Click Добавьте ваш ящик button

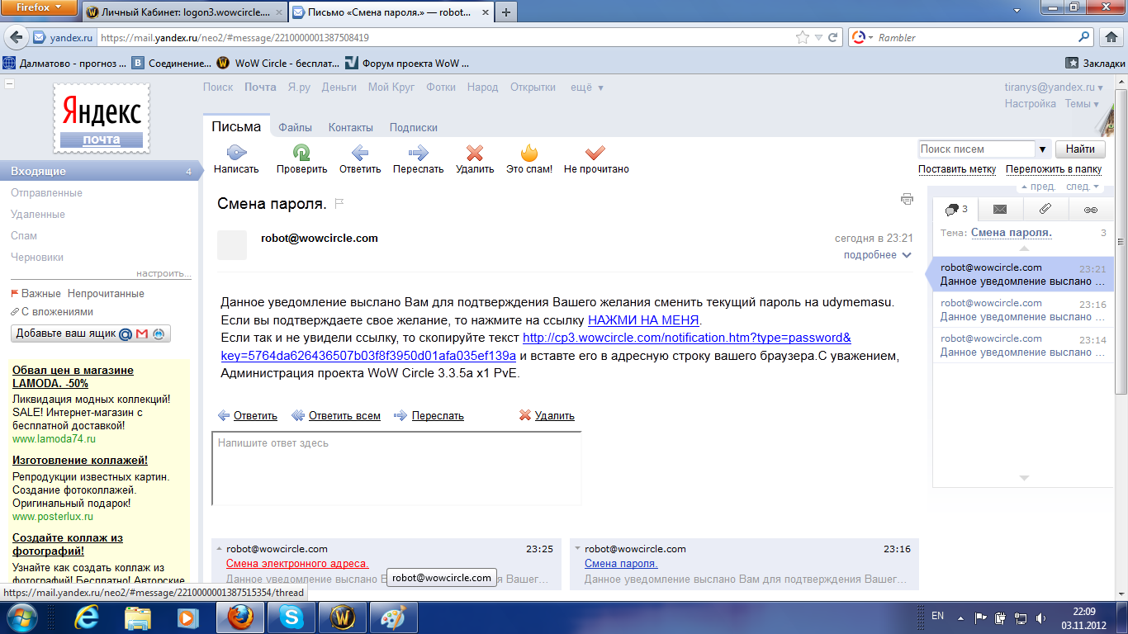(x=91, y=334)
